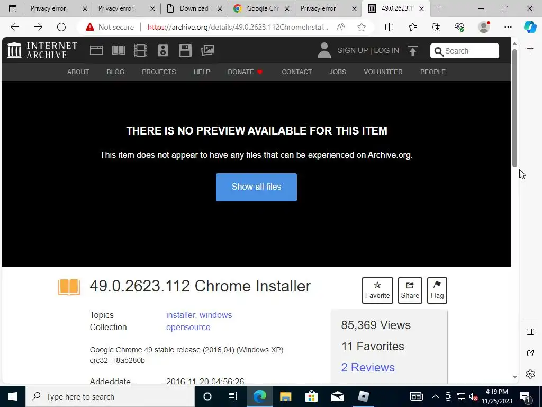Add this page to favorites star

click(x=362, y=27)
